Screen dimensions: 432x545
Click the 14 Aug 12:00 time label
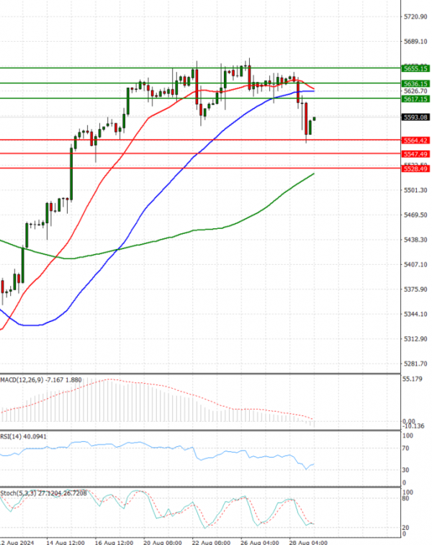(66, 543)
